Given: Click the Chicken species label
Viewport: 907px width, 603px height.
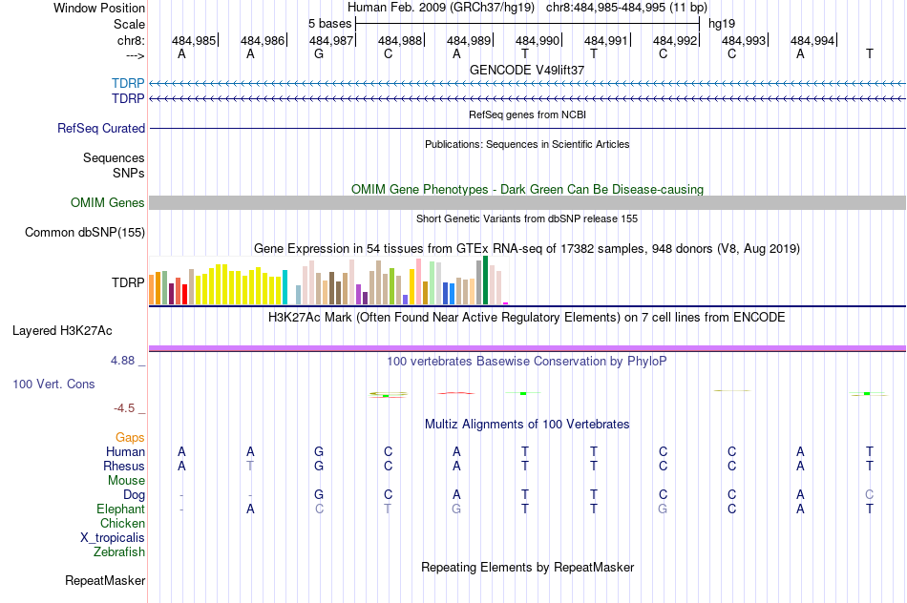Looking at the screenshot, I should tap(122, 523).
